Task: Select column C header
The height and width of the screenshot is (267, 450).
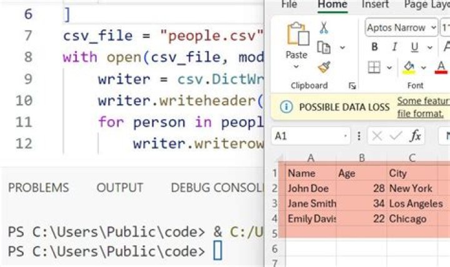Action: click(x=412, y=158)
